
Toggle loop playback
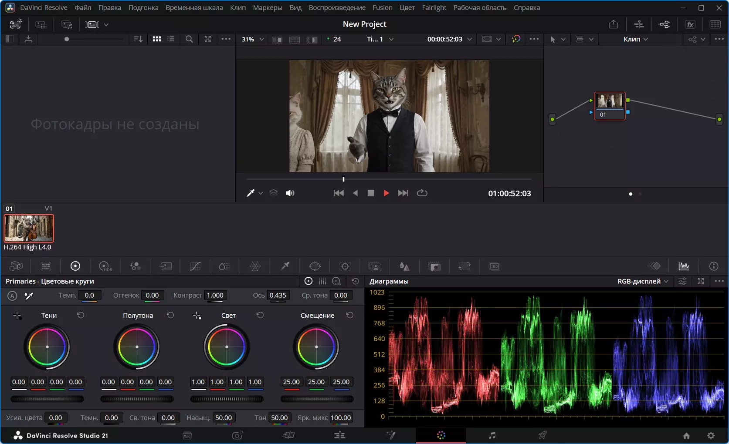tap(422, 193)
